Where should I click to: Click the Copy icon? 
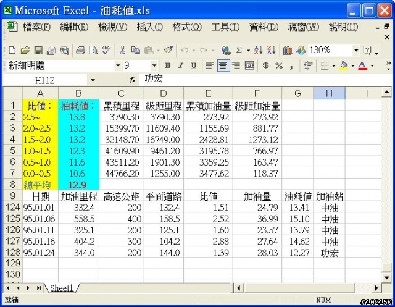click(x=136, y=51)
